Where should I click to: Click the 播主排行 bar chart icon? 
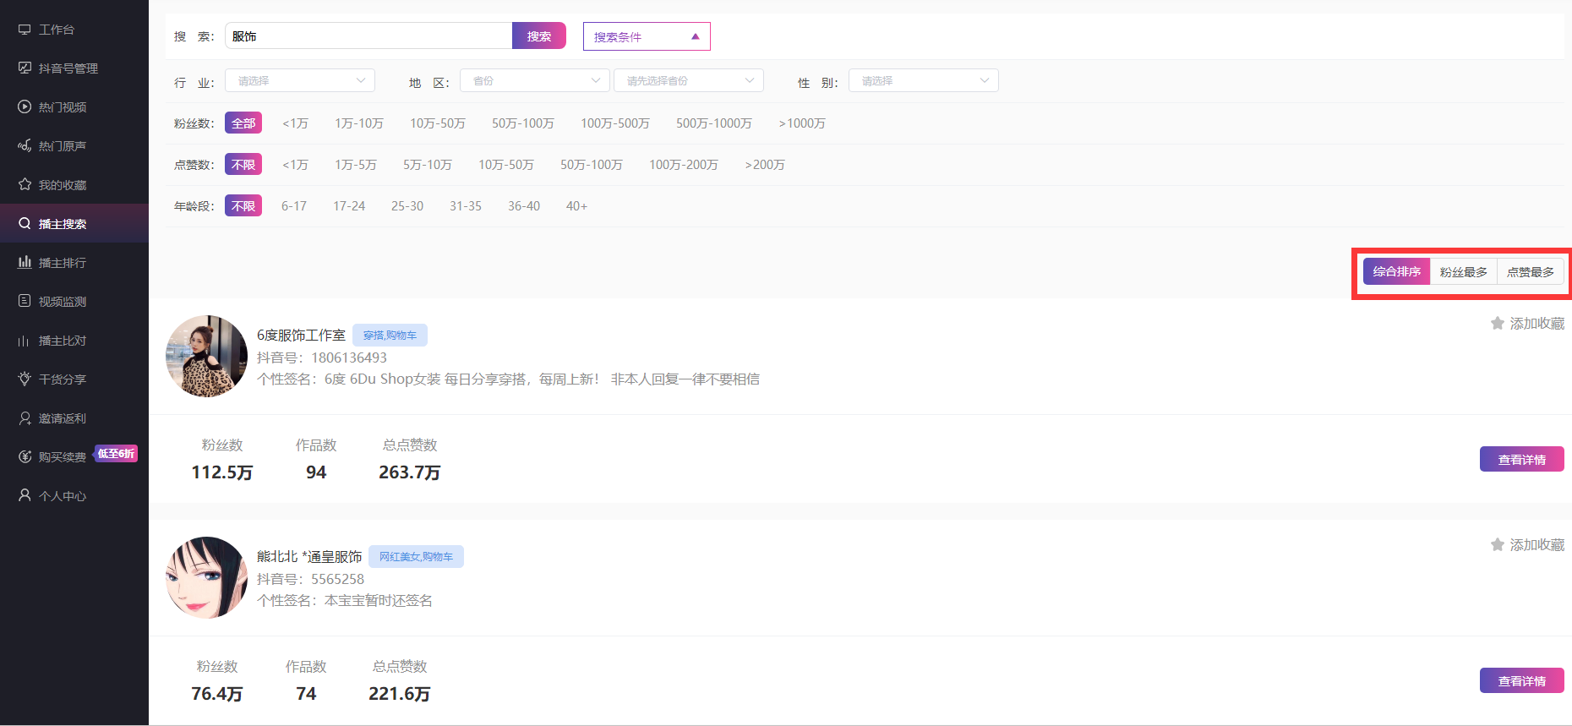coord(25,263)
